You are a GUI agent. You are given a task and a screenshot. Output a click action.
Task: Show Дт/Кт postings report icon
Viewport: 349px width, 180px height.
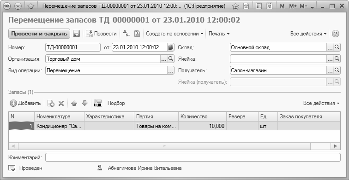(x=126, y=34)
